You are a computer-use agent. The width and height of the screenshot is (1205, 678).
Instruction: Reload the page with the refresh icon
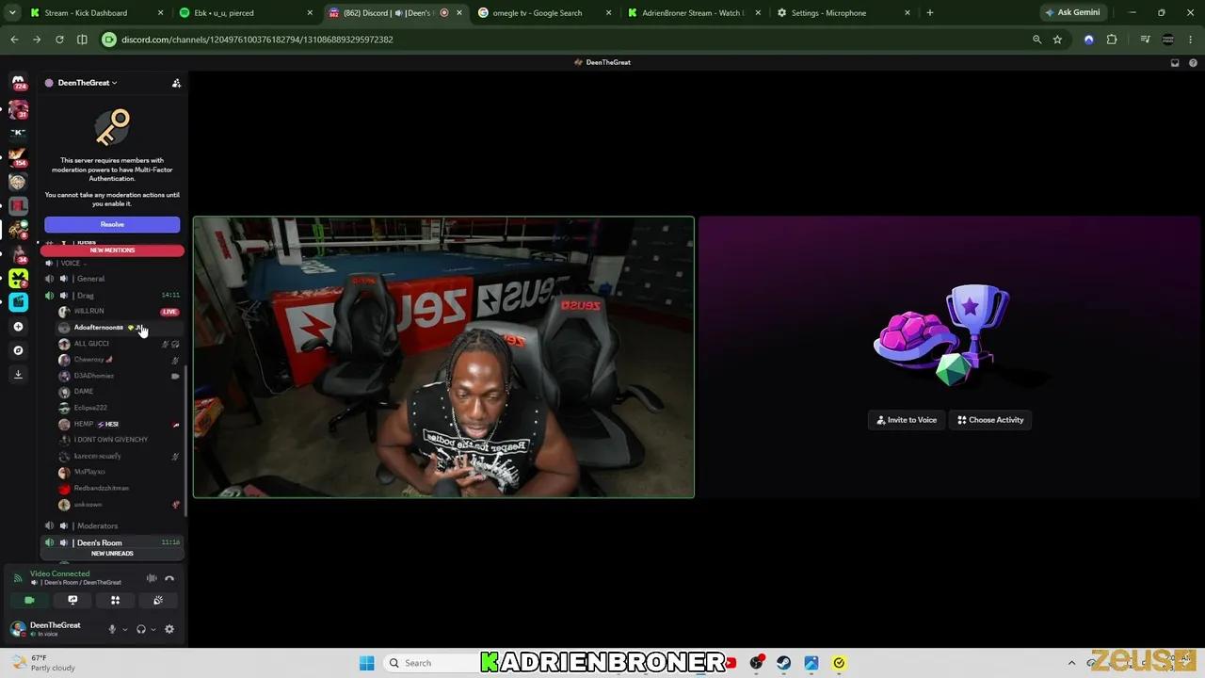tap(59, 40)
